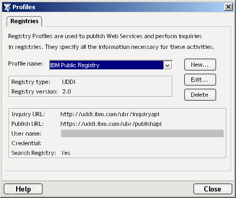Click the Credential label

tap(26, 143)
